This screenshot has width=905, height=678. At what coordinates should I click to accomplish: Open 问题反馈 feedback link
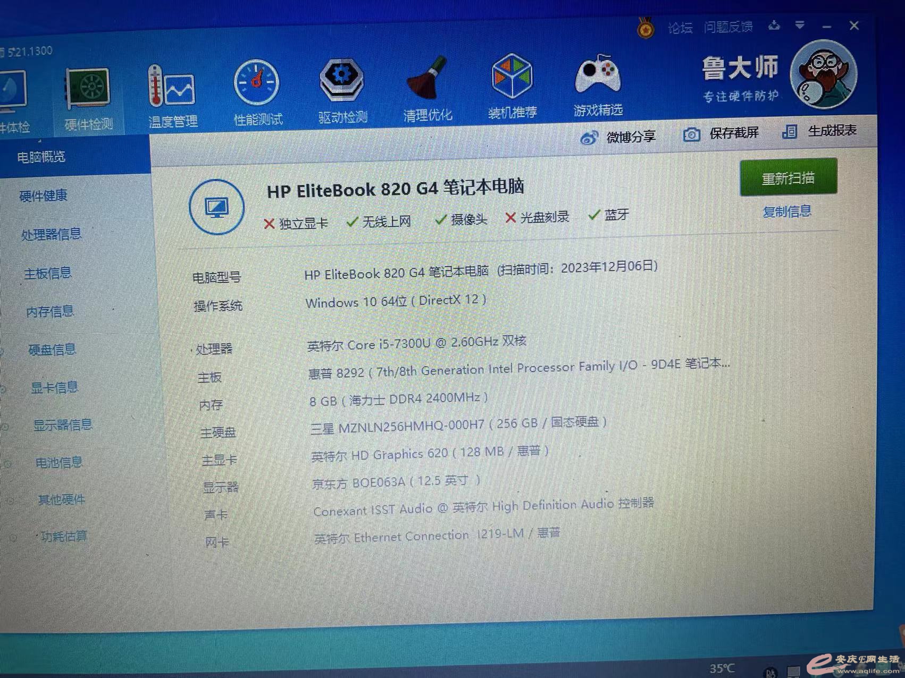click(x=728, y=27)
